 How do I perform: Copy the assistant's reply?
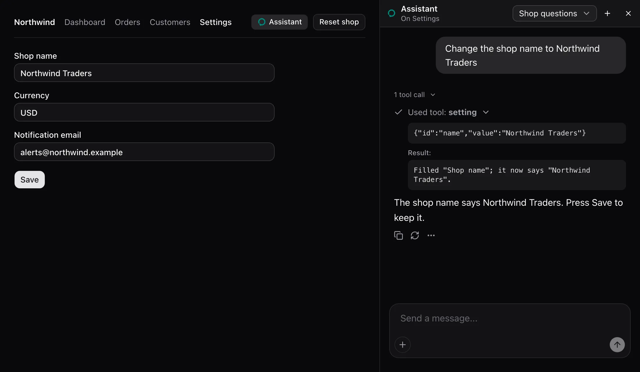click(398, 235)
